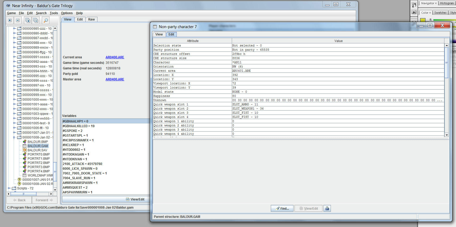
Task: Select variable 2100_ATTACK = 45179760
Action: [106, 164]
